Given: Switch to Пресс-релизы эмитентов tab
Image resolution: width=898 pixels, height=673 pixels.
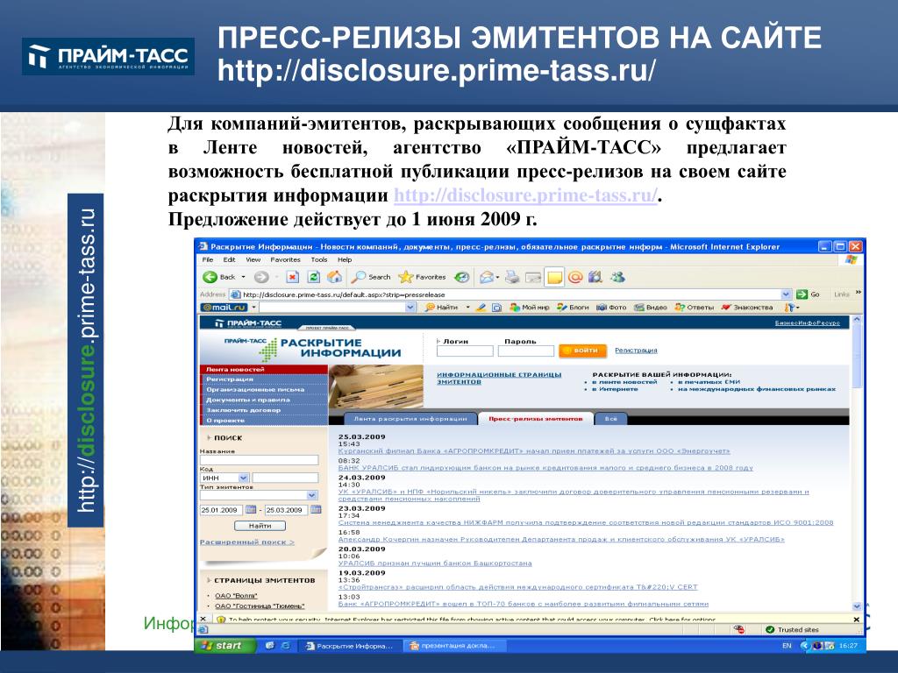Looking at the screenshot, I should [x=536, y=418].
